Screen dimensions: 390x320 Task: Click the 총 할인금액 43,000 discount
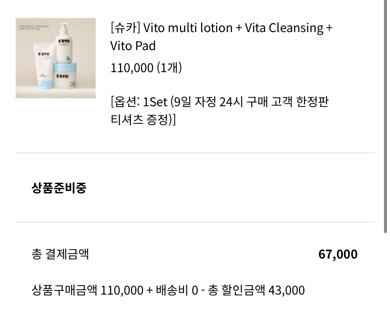256,290
